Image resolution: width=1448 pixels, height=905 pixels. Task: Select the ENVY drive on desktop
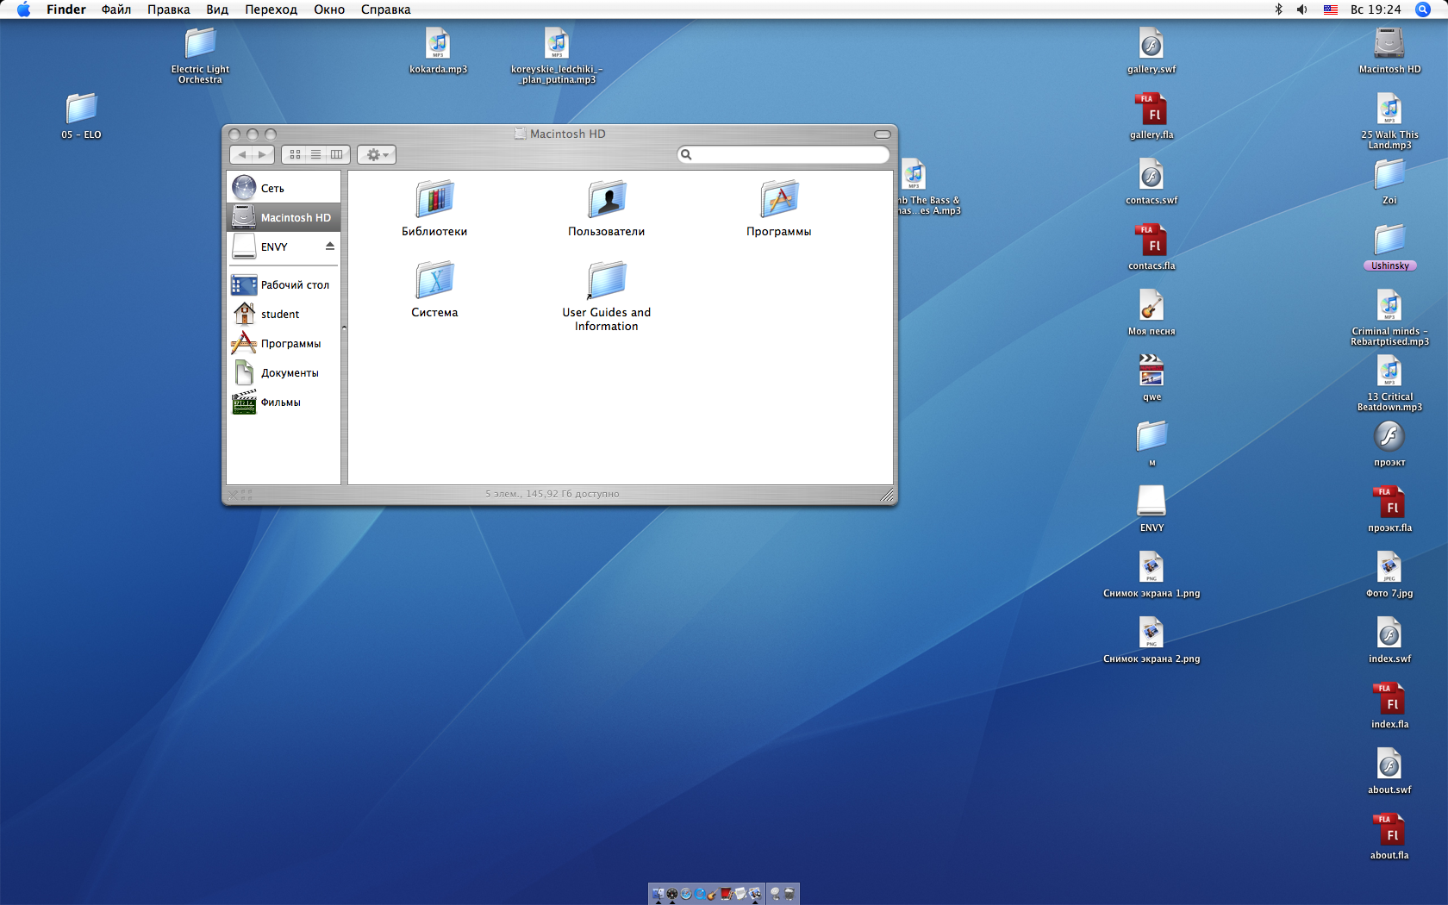(x=1152, y=509)
